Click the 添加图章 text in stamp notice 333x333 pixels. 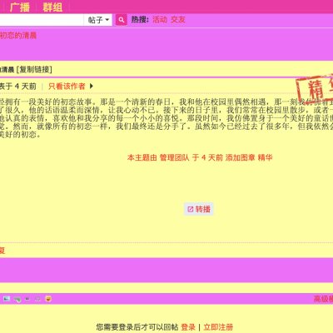pos(240,157)
